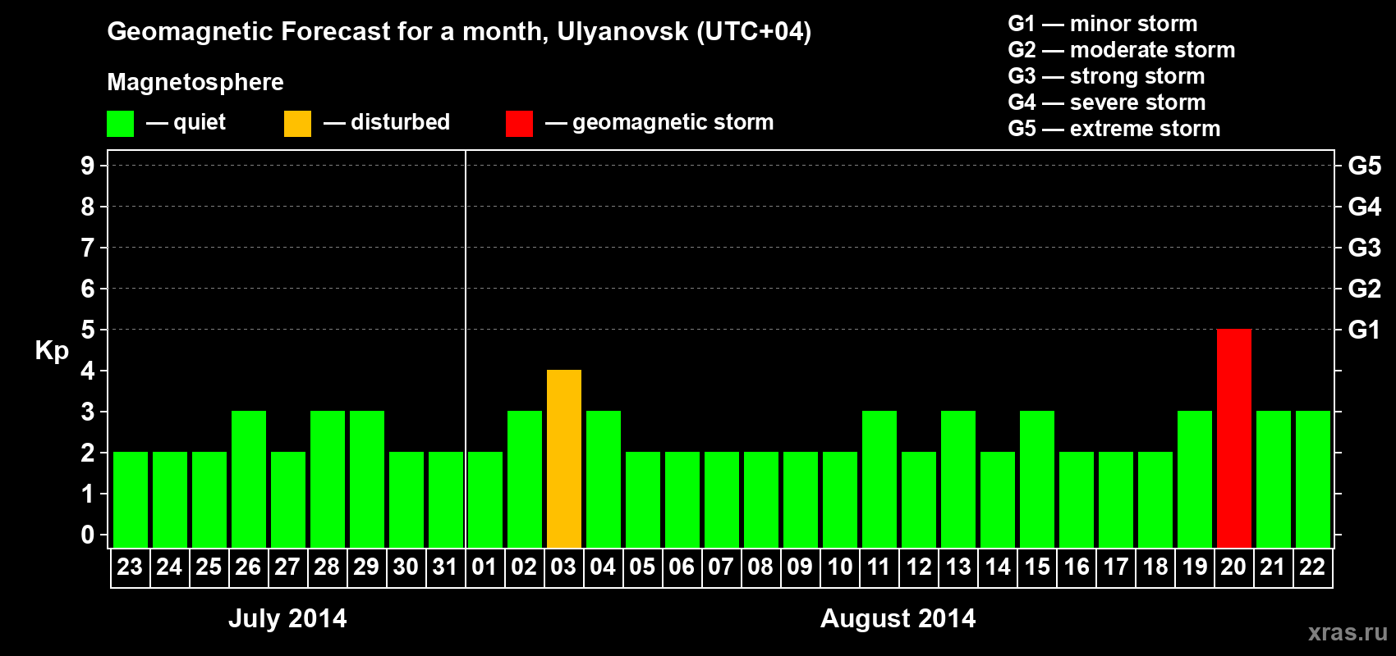
Task: Click the 'disturbed' legend label
Action: (x=400, y=122)
